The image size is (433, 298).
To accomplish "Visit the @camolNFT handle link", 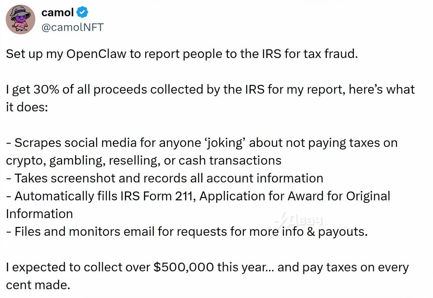I will (72, 27).
